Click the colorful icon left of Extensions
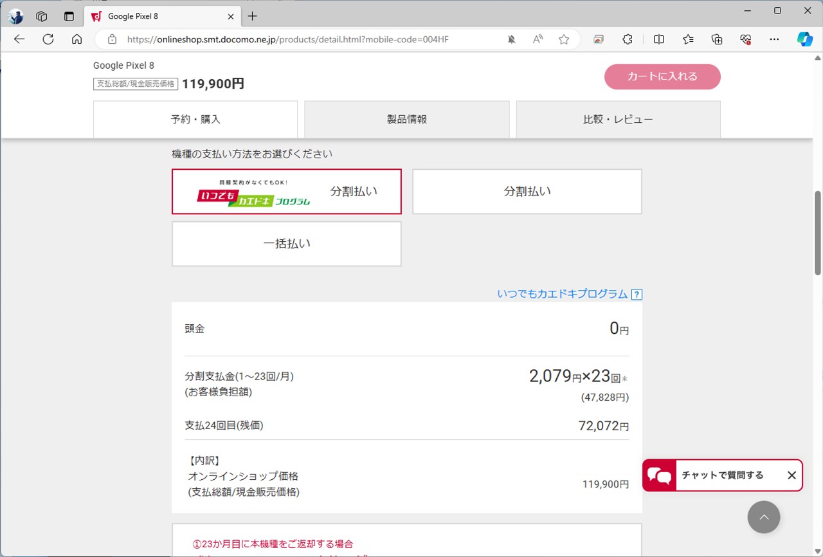Viewport: 823px width, 557px height. click(x=599, y=39)
